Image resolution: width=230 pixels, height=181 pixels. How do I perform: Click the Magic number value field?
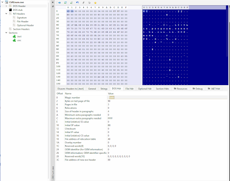point(112,97)
